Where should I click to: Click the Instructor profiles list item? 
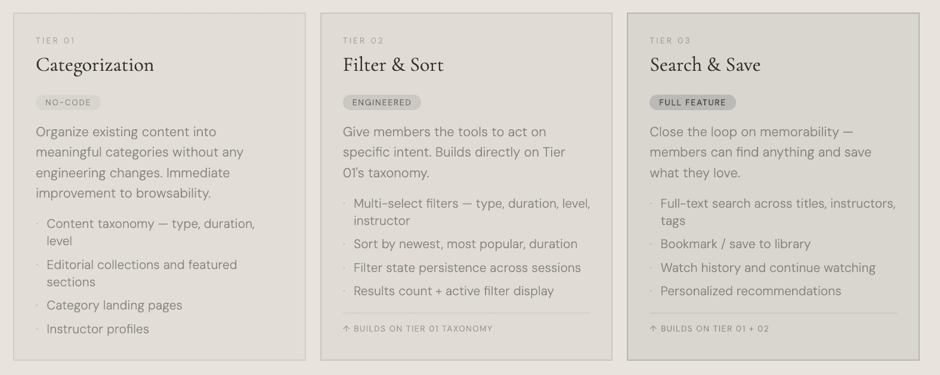click(x=98, y=329)
